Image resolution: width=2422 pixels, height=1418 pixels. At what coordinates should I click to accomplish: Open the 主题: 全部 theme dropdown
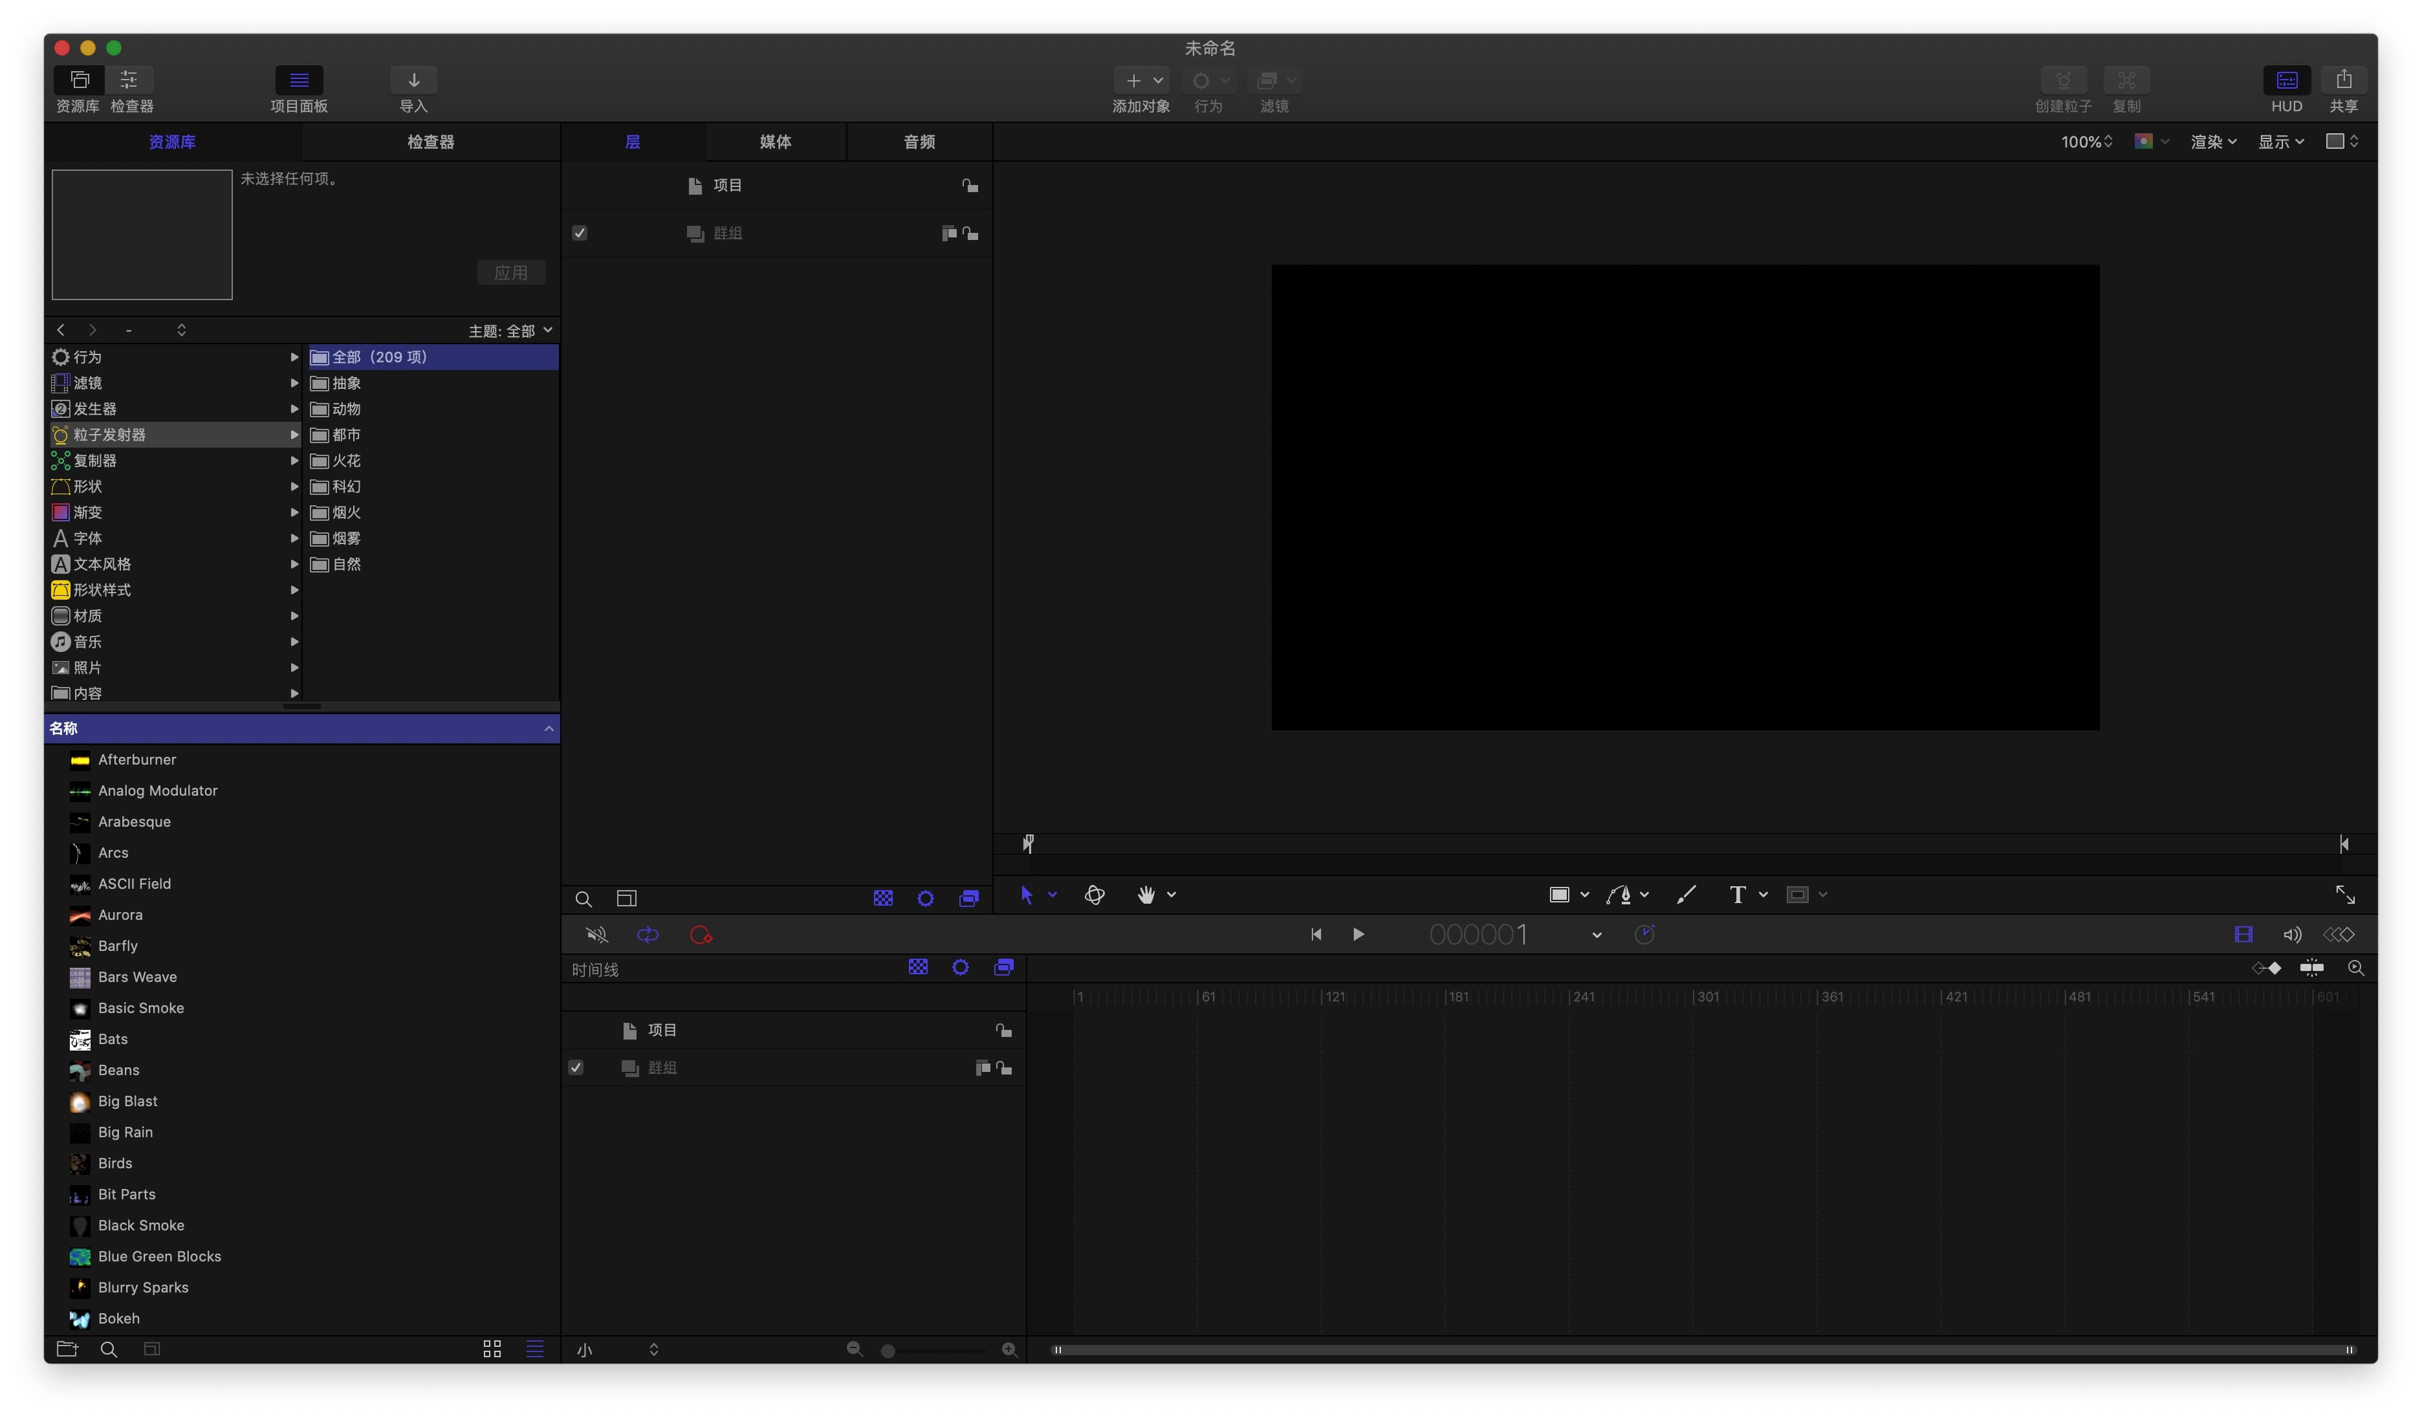[510, 331]
